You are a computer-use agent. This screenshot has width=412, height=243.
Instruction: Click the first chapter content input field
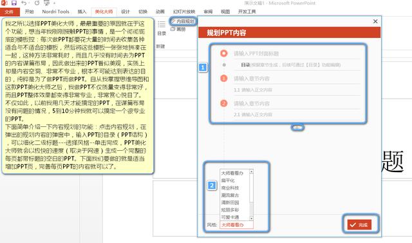(x=297, y=79)
